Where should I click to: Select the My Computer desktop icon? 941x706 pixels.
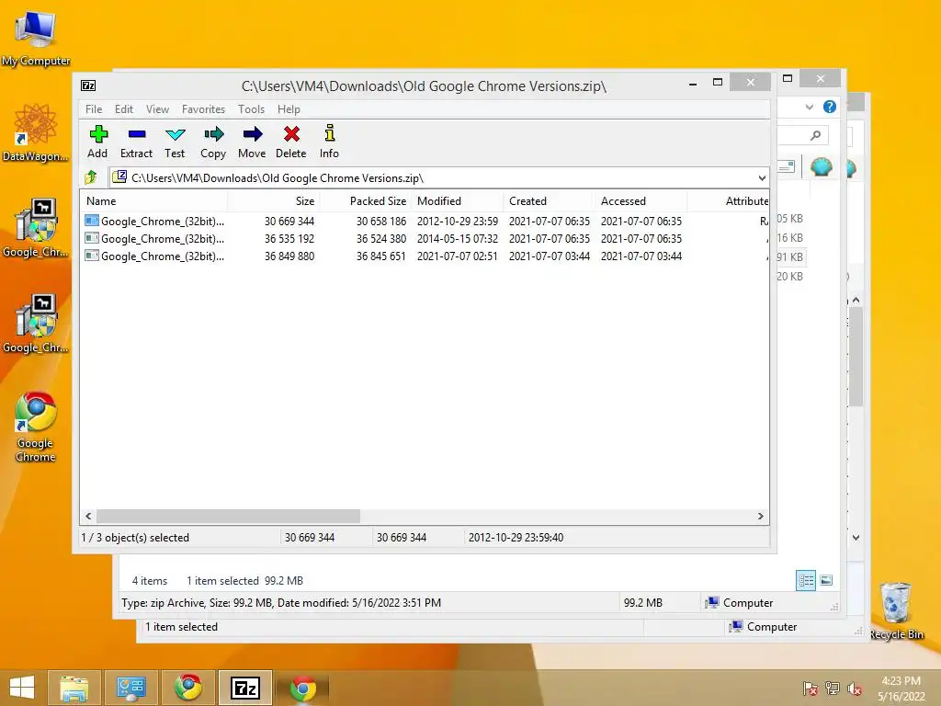coord(36,38)
